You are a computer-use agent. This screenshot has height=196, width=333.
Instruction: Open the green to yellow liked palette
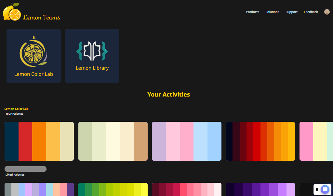(113, 190)
